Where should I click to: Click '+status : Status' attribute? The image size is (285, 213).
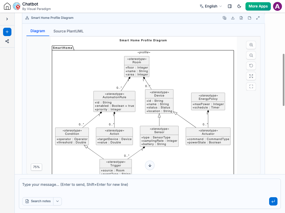coord(158,108)
